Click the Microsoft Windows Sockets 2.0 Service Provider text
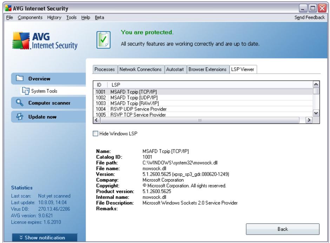This screenshot has width=330, height=243. [190, 203]
